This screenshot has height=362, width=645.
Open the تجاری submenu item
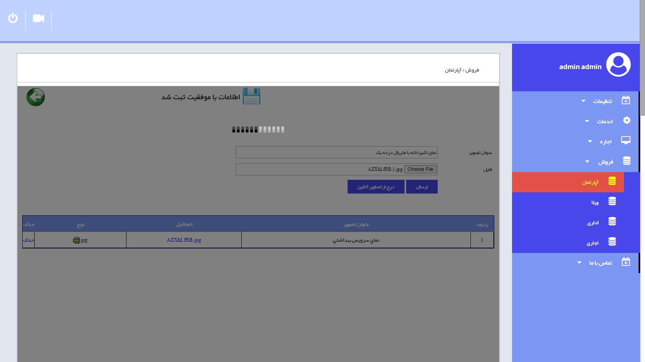click(x=592, y=243)
